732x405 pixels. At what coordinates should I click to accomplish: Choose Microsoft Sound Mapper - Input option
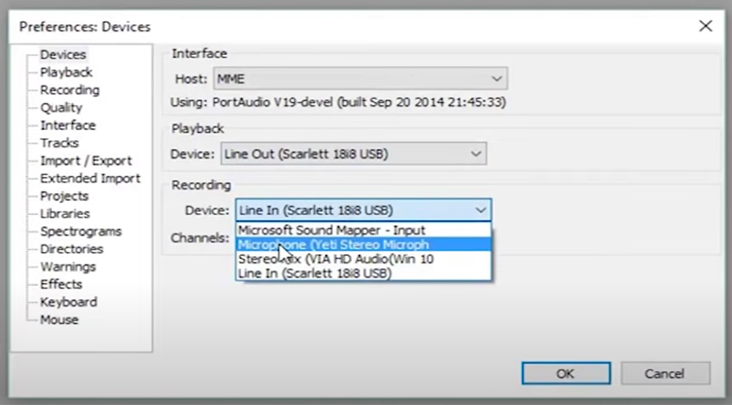[363, 230]
